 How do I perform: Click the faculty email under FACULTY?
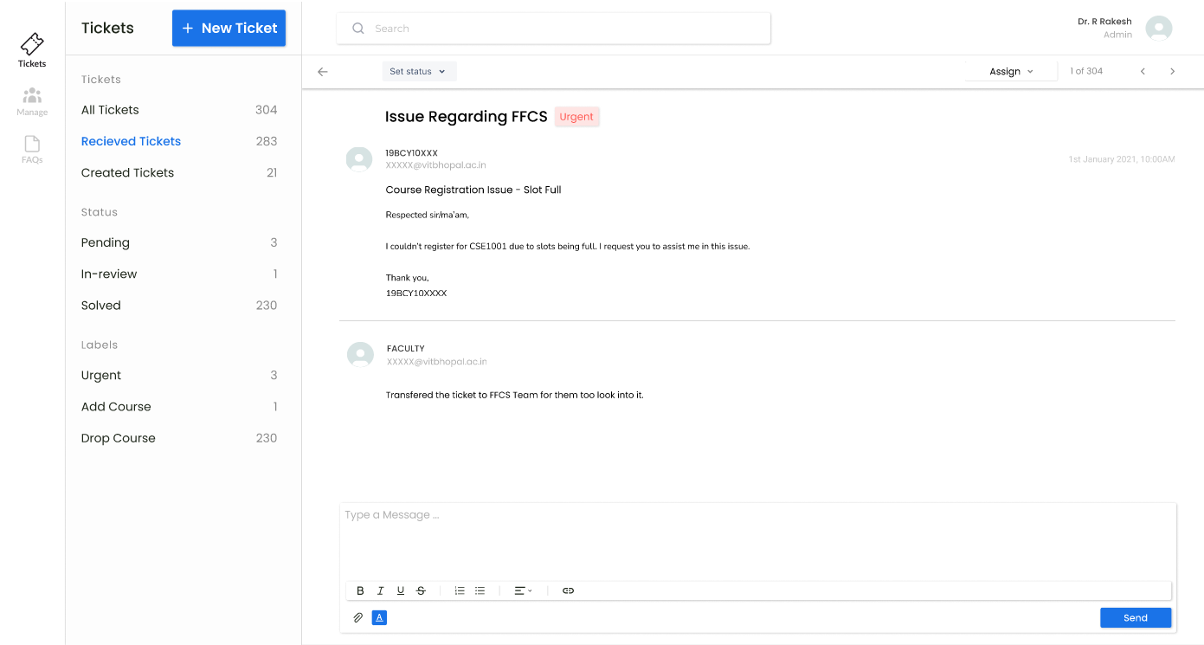(x=436, y=362)
